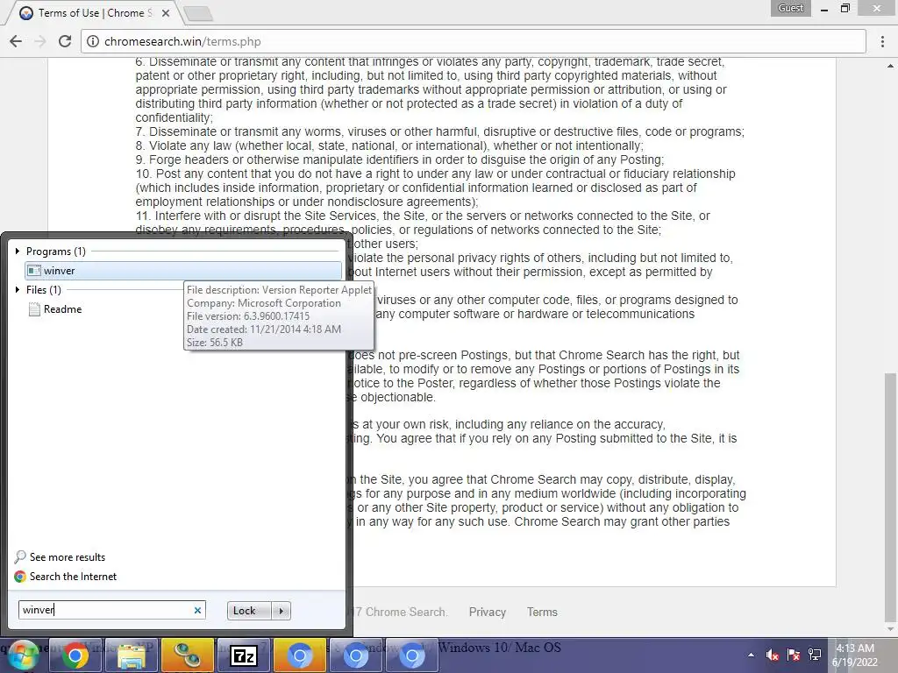Collapse the Programs (1) group
Image resolution: width=898 pixels, height=673 pixels.
18,251
